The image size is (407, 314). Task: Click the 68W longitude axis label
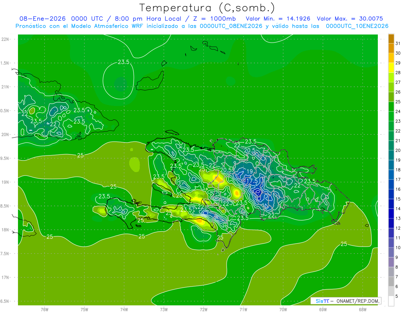click(362, 310)
